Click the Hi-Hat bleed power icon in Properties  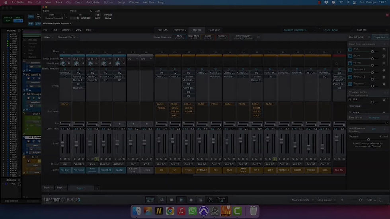(x=350, y=63)
